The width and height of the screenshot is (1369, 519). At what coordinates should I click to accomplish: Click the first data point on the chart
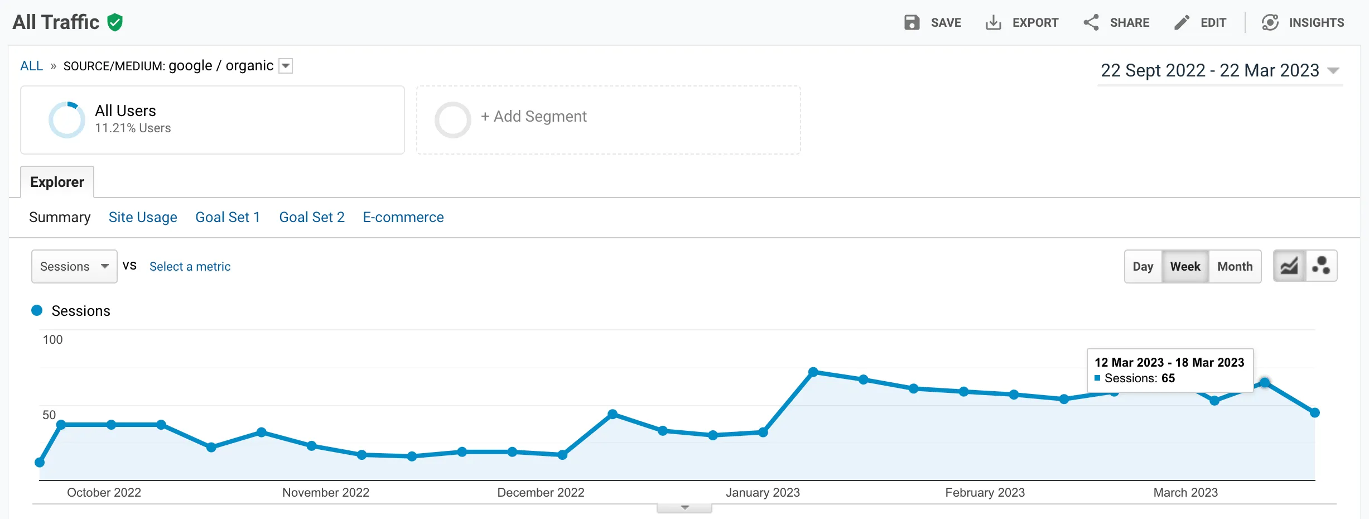coord(40,462)
